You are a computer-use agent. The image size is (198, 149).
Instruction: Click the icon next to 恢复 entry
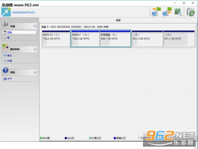(x=5, y=61)
